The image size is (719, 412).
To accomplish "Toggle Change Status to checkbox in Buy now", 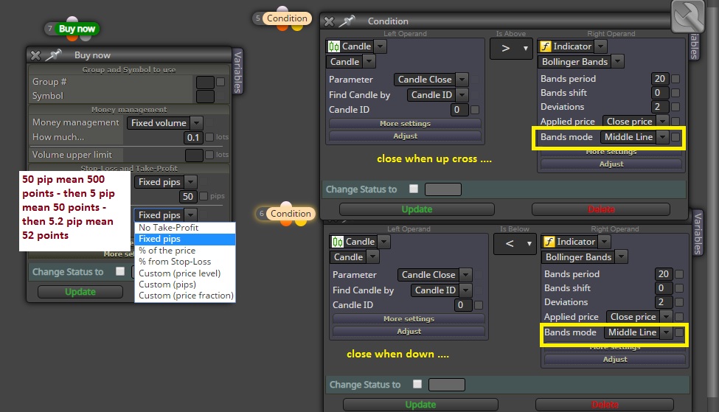I will click(x=120, y=271).
